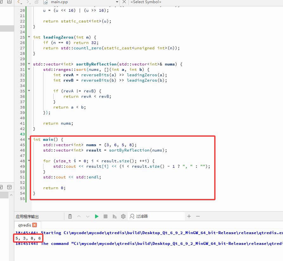
Task: Click the partially visible split icon at top-left
Action: point(1,2)
